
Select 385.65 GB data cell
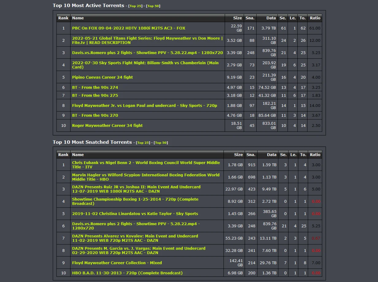[x=268, y=213]
